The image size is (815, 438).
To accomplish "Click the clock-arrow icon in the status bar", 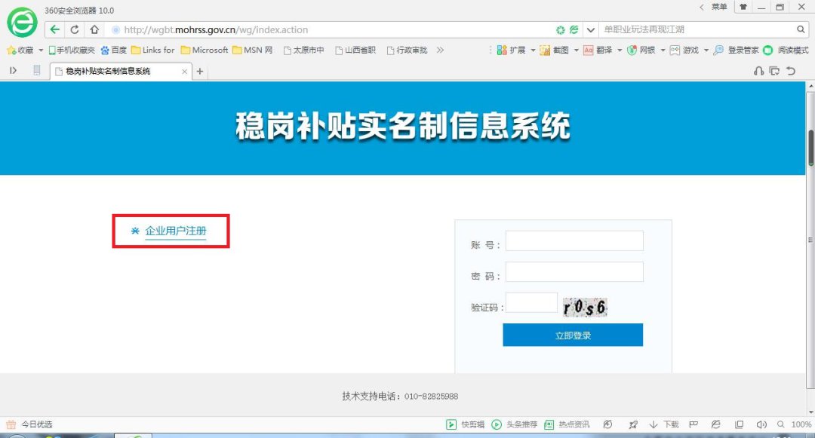I will tap(607, 424).
